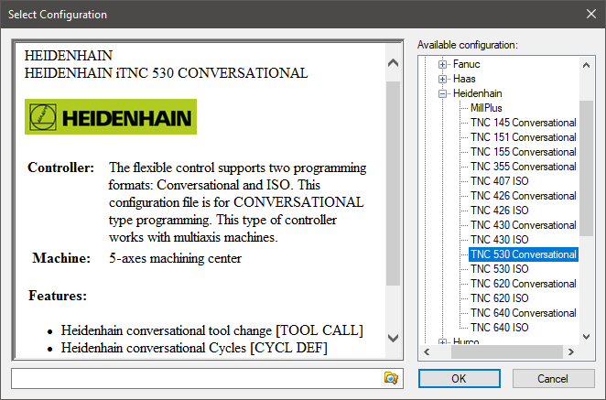The image size is (606, 400).
Task: Click the Heidenhain logo image
Action: [111, 117]
